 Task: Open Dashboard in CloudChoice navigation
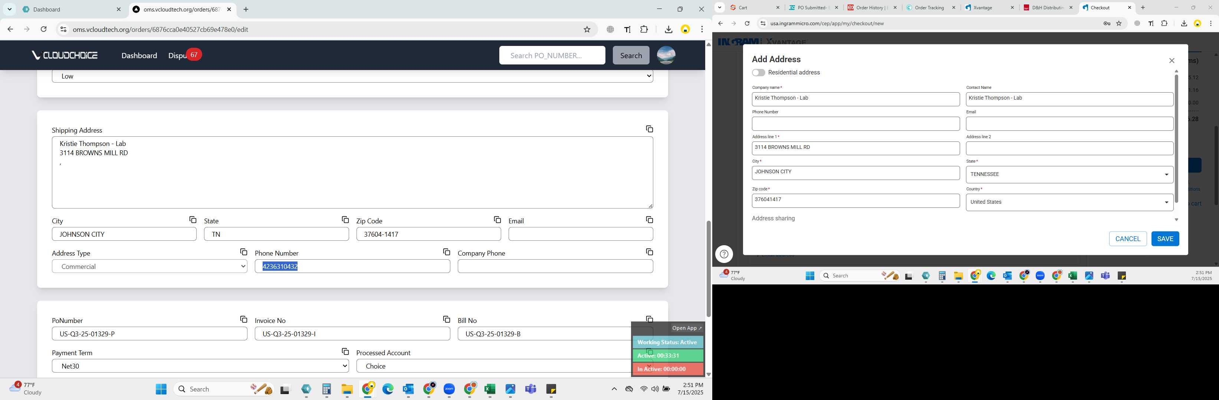click(139, 55)
